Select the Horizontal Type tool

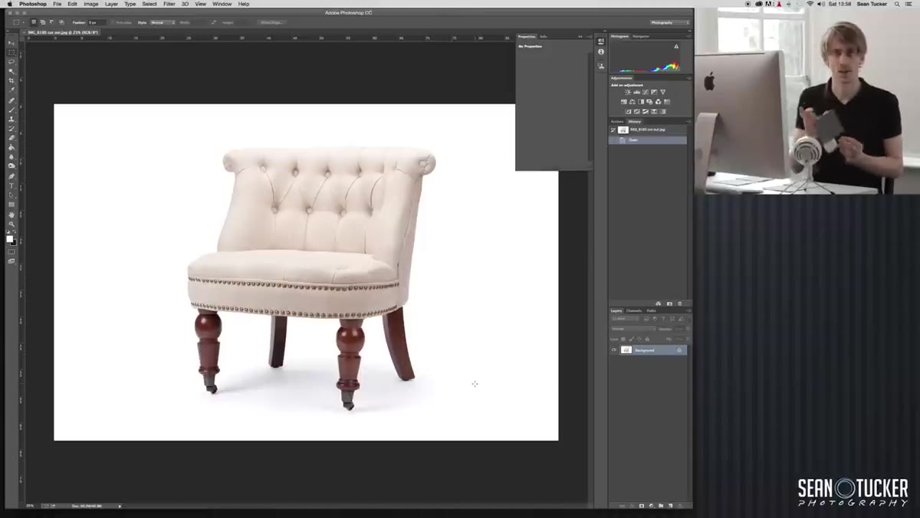[x=11, y=185]
